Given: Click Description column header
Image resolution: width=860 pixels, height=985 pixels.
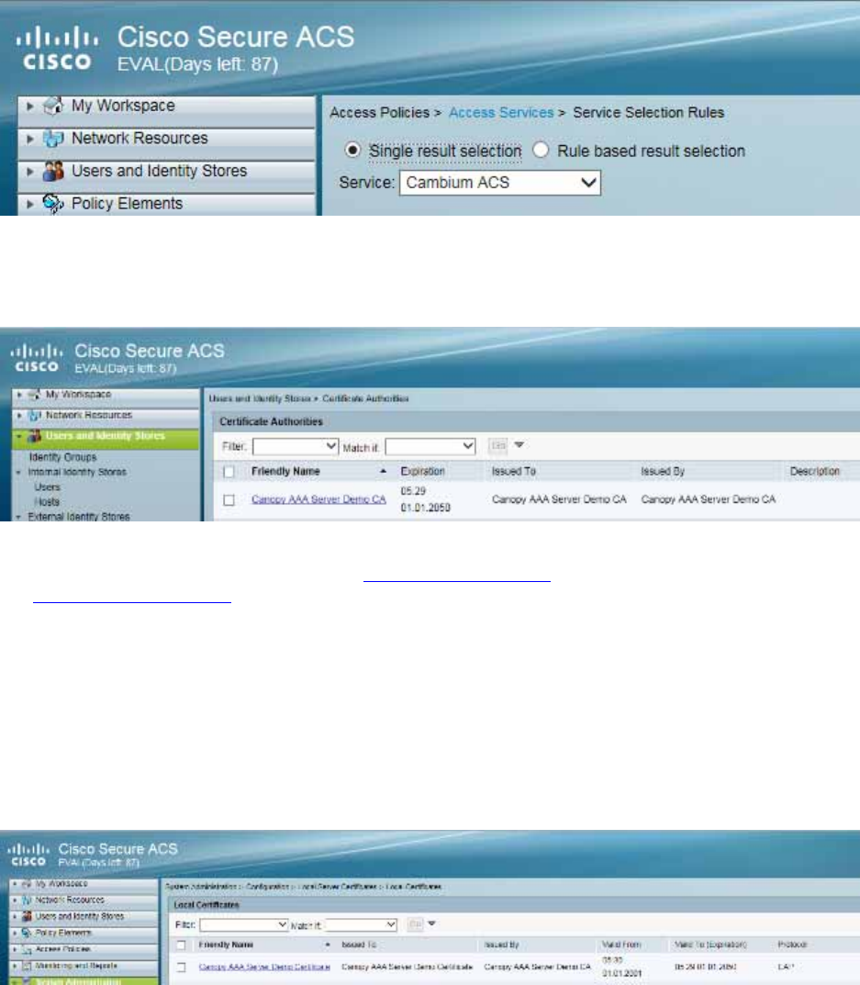Looking at the screenshot, I should 815,471.
